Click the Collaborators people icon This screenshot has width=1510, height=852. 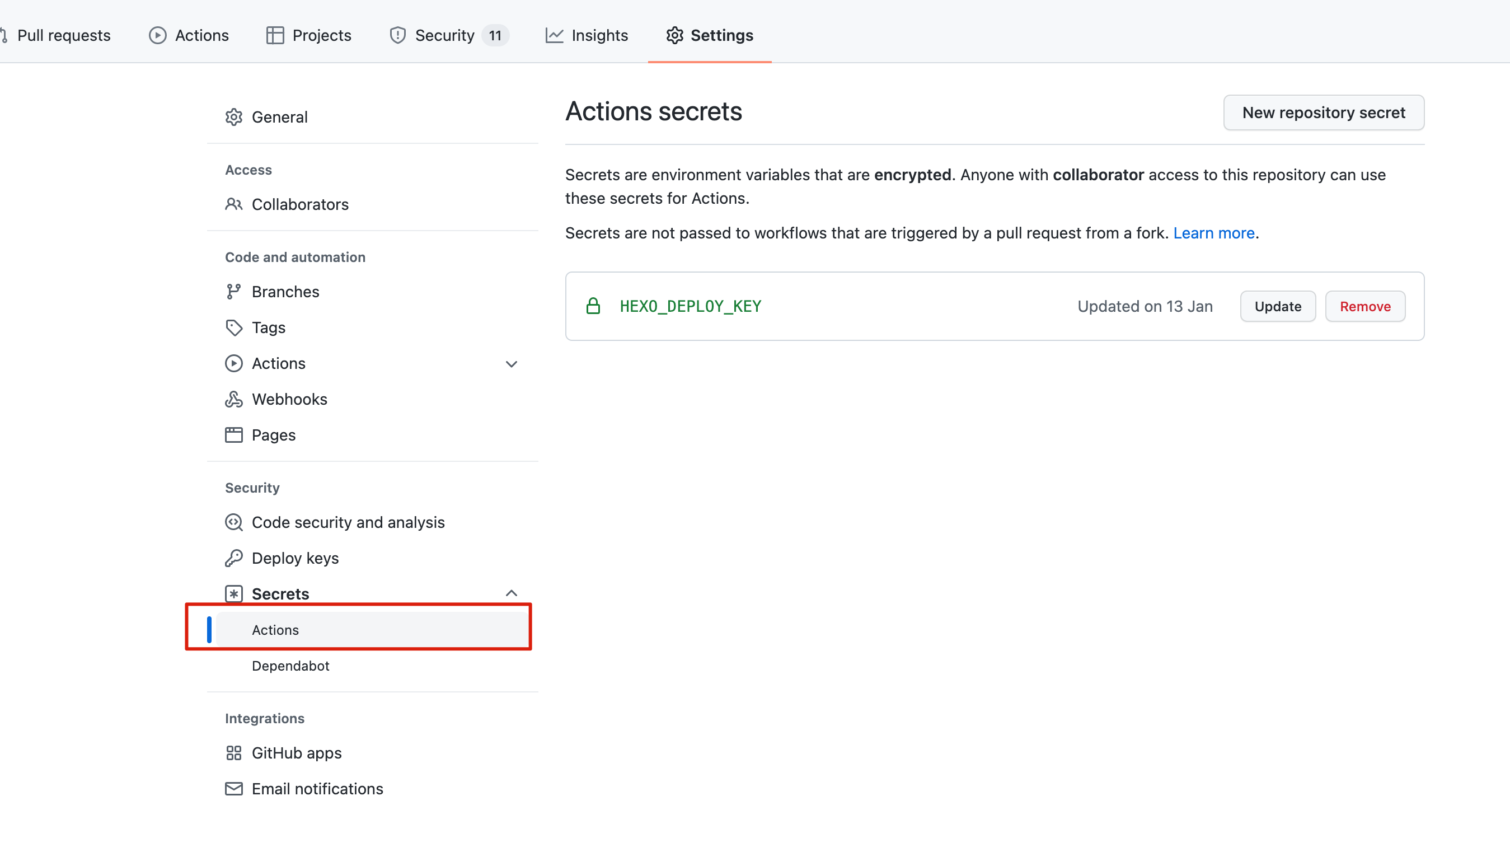click(233, 204)
